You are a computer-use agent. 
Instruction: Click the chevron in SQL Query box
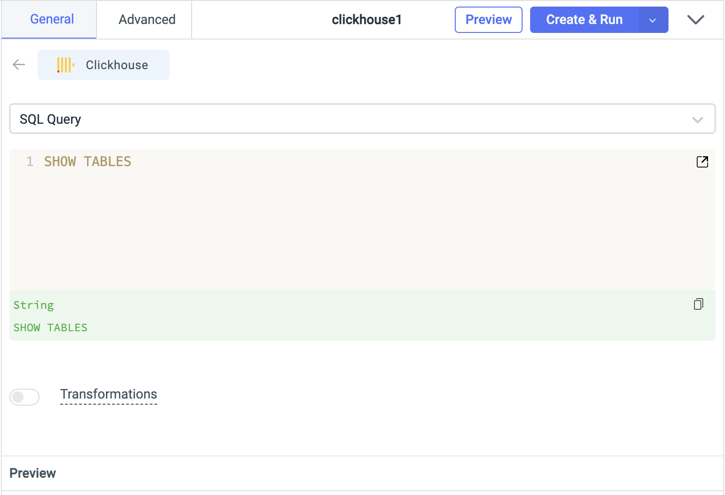click(697, 120)
